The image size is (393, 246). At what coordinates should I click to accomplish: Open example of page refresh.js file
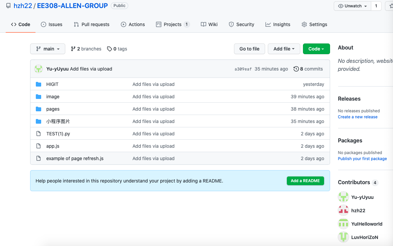point(75,158)
